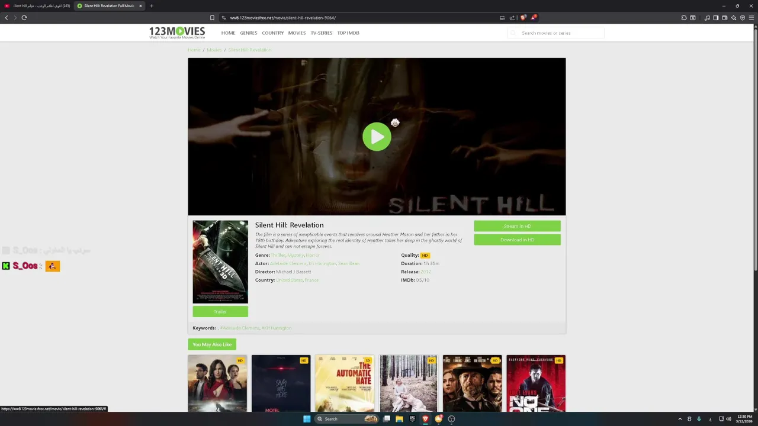Open the Horror genre link

[x=313, y=255]
